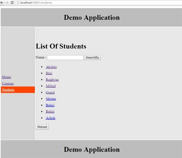Open student Milind's link

point(51,86)
